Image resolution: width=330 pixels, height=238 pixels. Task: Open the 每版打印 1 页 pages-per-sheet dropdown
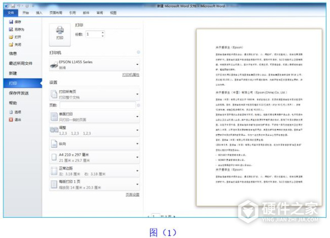pyautogui.click(x=95, y=184)
